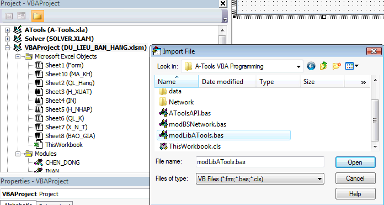Click the modBSNetwork.bas module file icon
Viewport: 384px width, 205px height.
(163, 124)
